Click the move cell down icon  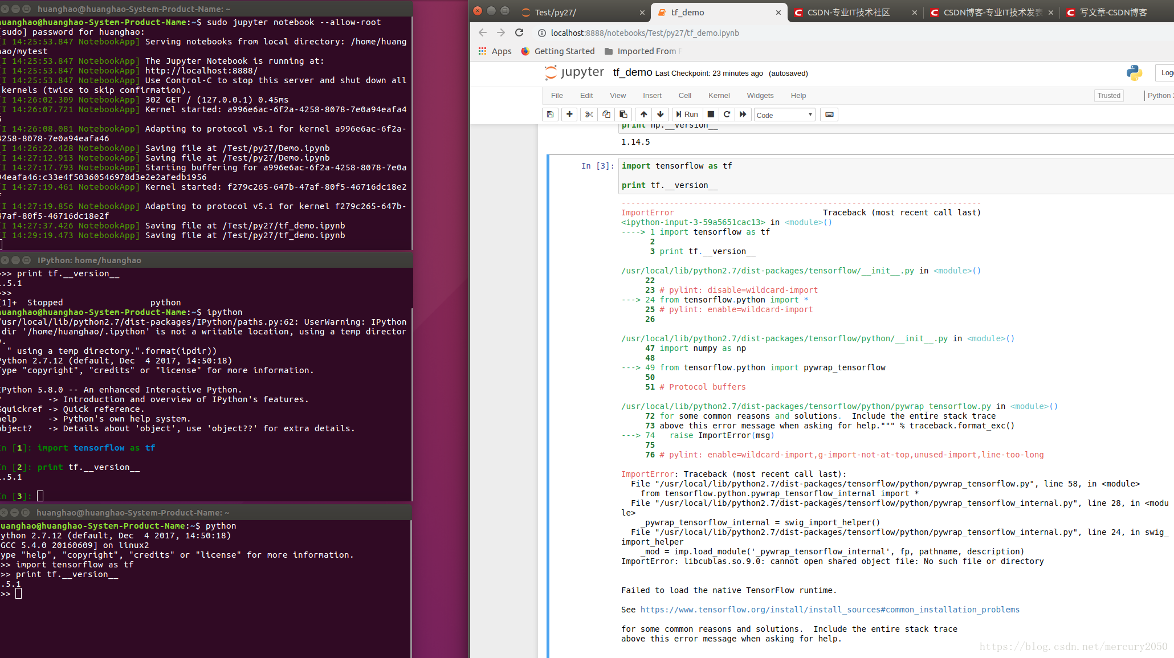[661, 115]
